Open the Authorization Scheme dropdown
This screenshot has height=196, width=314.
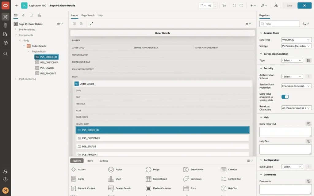pyautogui.click(x=292, y=77)
